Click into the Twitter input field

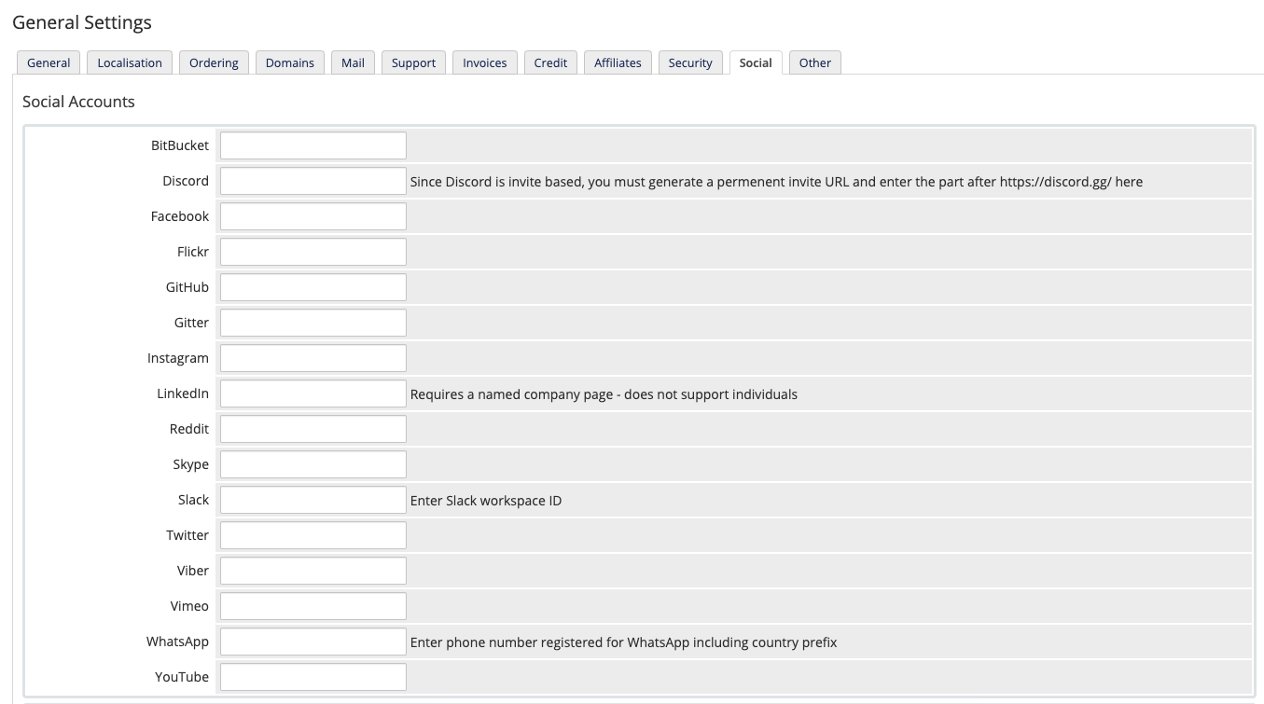coord(313,535)
